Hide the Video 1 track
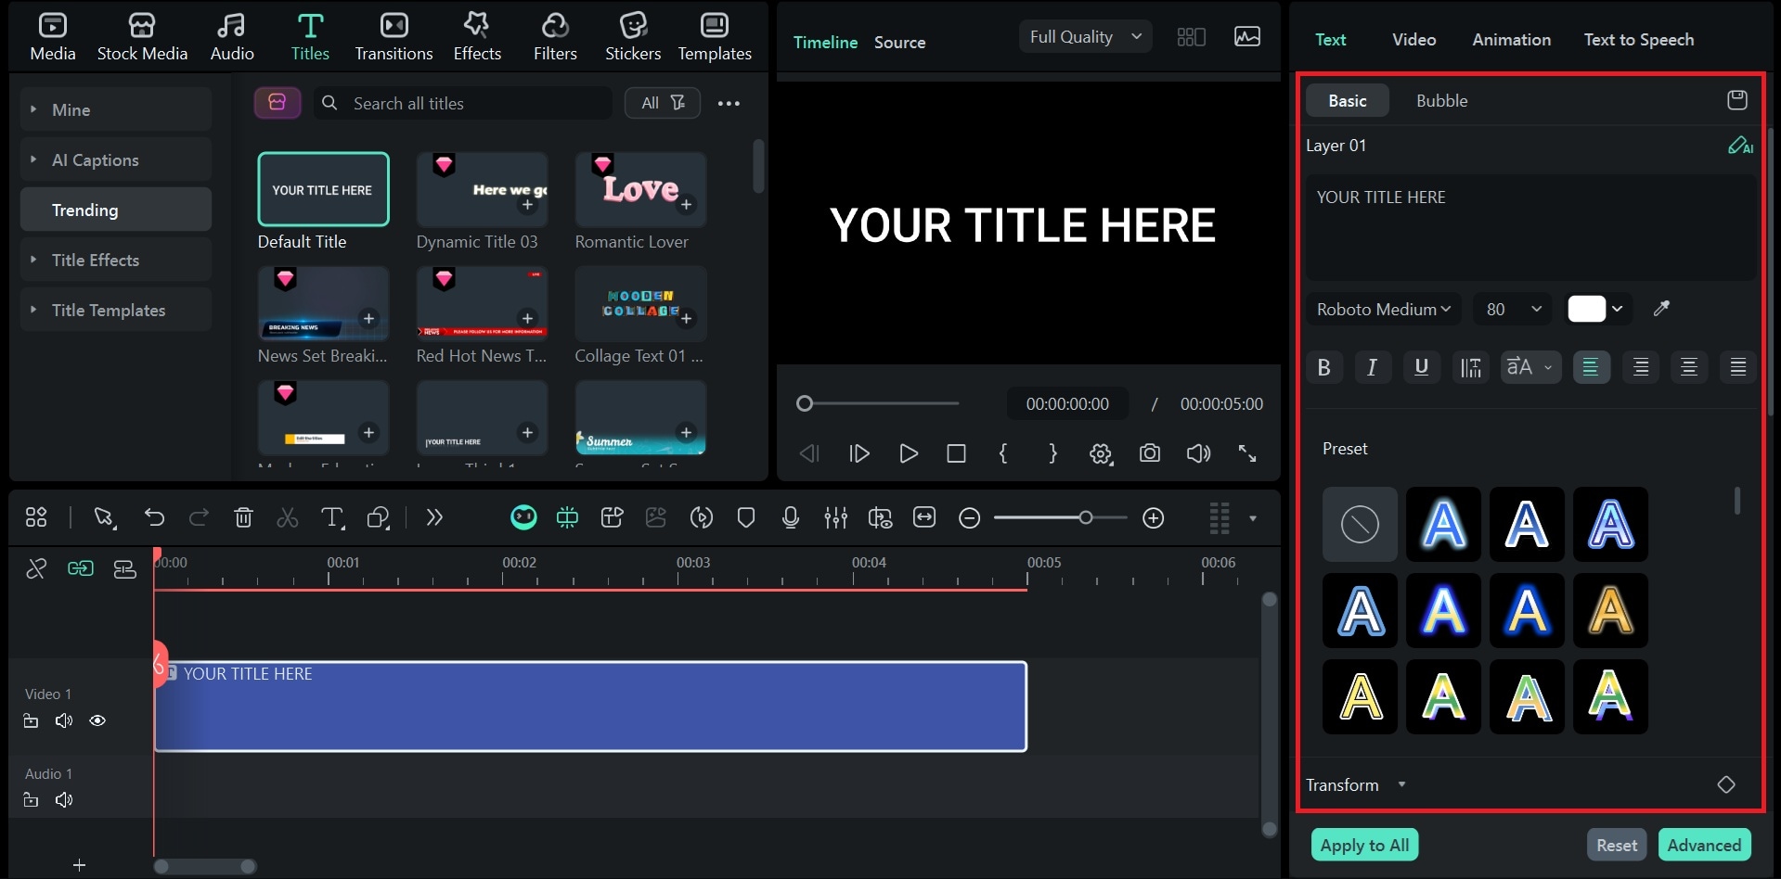Image resolution: width=1781 pixels, height=879 pixels. click(x=97, y=720)
